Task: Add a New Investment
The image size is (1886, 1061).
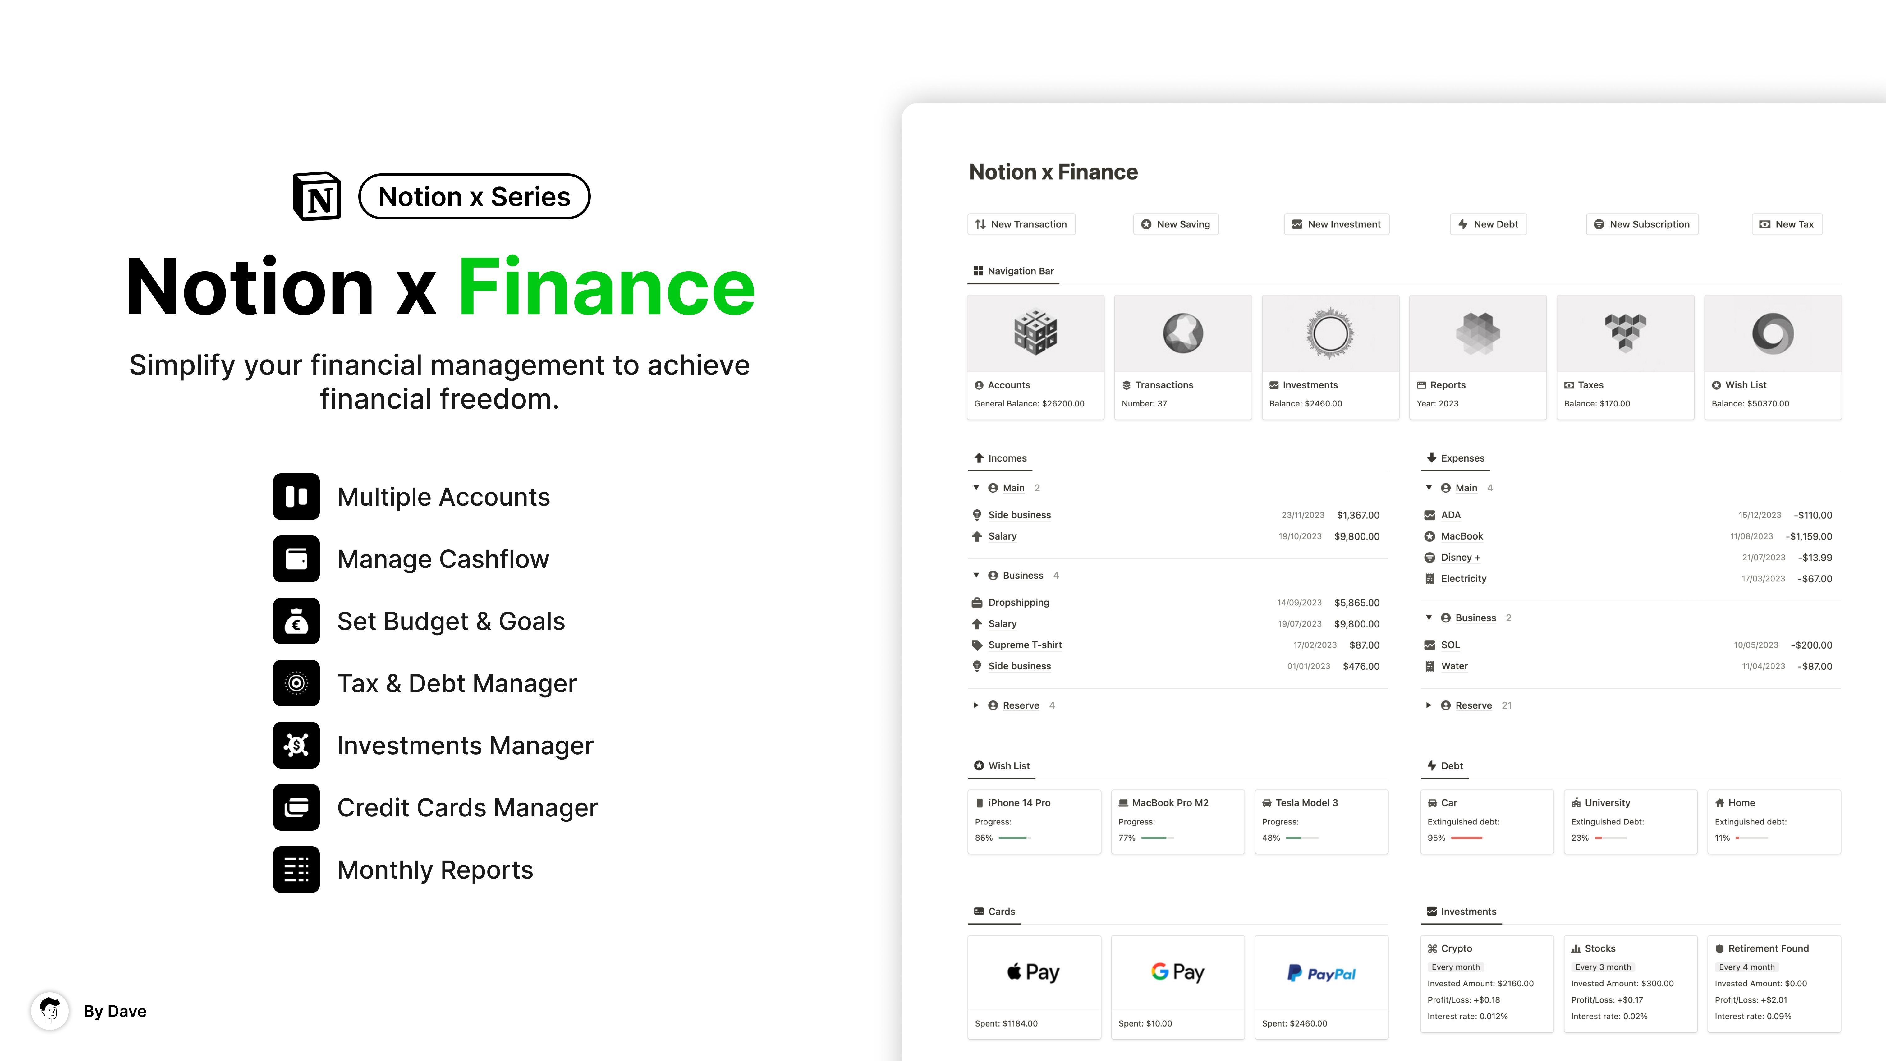Action: click(x=1337, y=224)
